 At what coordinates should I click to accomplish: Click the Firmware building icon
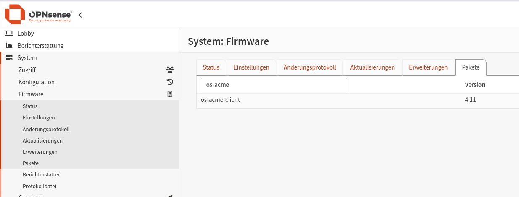(170, 94)
